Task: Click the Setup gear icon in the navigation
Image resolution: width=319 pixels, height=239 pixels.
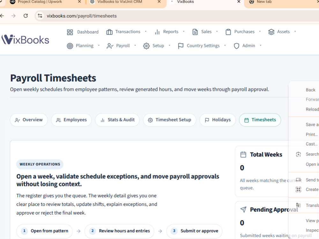Action: (x=146, y=46)
